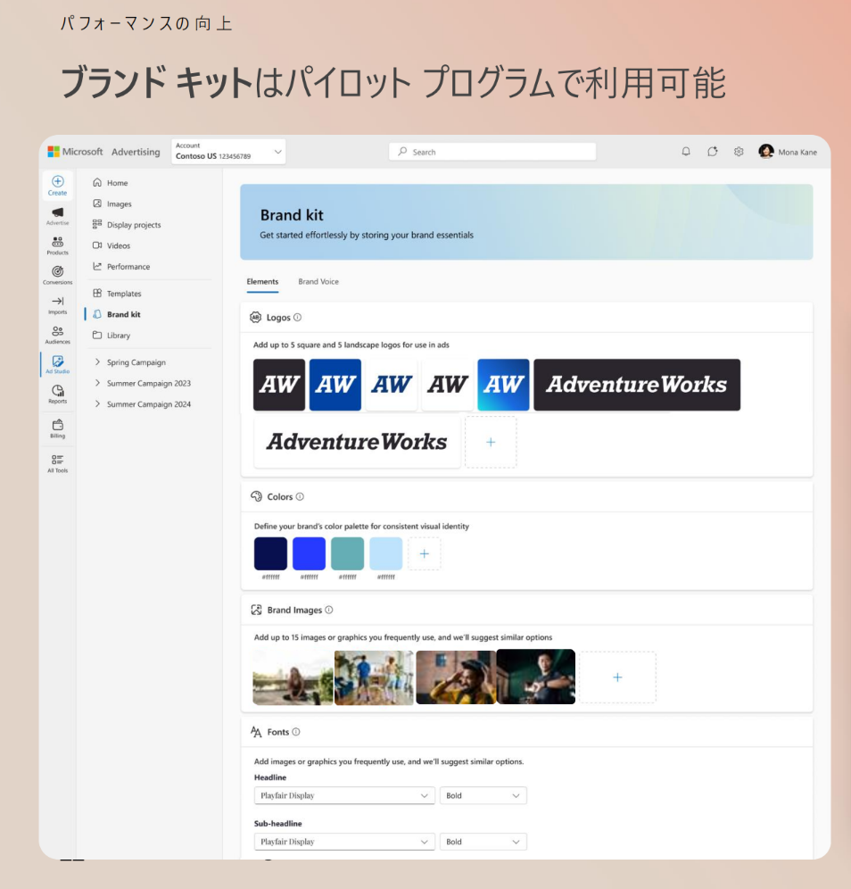Expand the Spring Campaign folder
This screenshot has height=889, width=851.
click(x=97, y=361)
